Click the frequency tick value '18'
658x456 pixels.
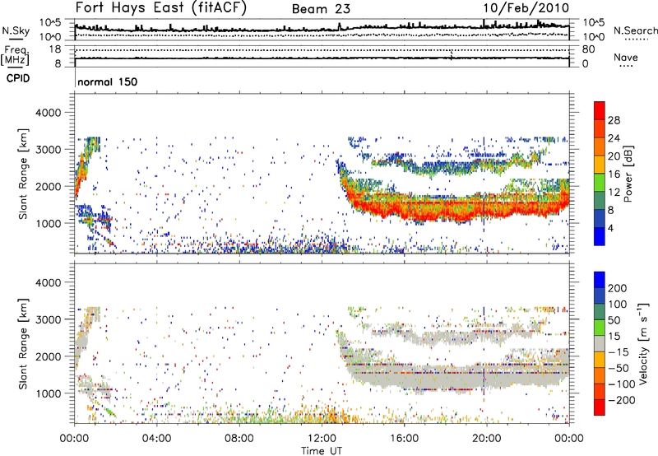tap(55, 49)
